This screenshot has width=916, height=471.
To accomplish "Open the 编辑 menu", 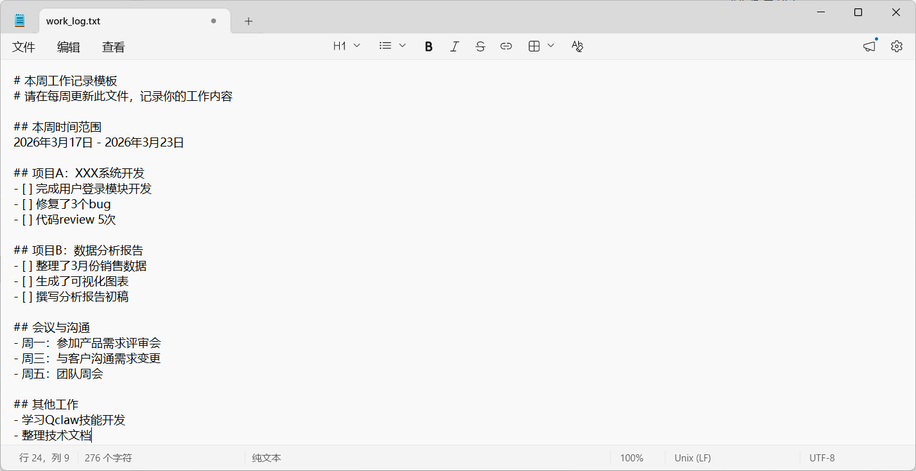I will (x=69, y=47).
